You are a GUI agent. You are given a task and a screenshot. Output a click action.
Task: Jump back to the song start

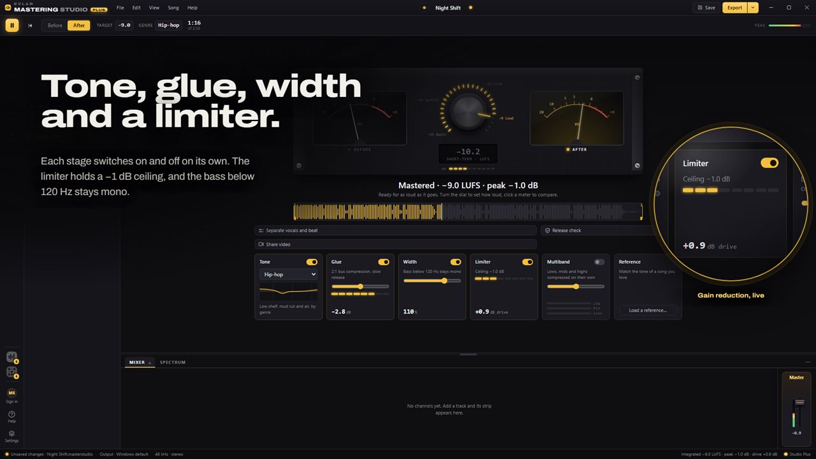[x=30, y=25]
